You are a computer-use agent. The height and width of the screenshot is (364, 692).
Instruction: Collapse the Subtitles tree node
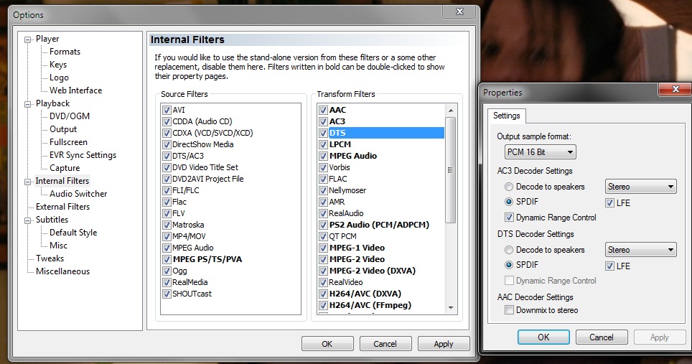pyautogui.click(x=28, y=220)
